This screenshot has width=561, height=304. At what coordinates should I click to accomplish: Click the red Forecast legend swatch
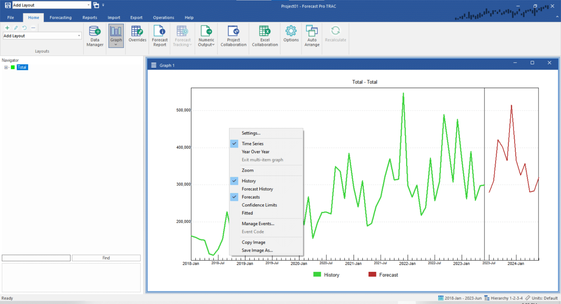pyautogui.click(x=372, y=274)
